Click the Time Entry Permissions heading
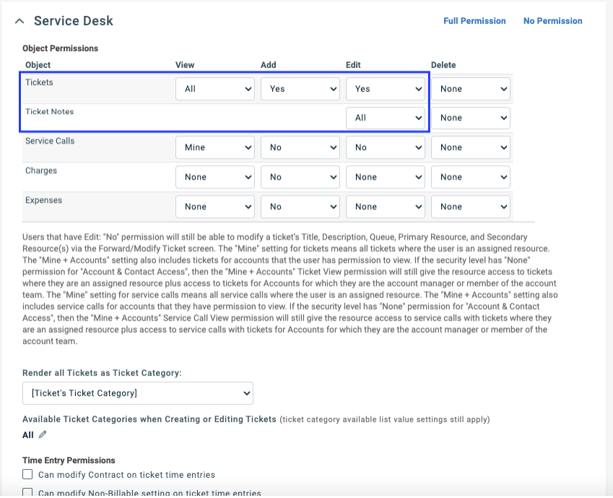The height and width of the screenshot is (498, 613). pos(69,460)
